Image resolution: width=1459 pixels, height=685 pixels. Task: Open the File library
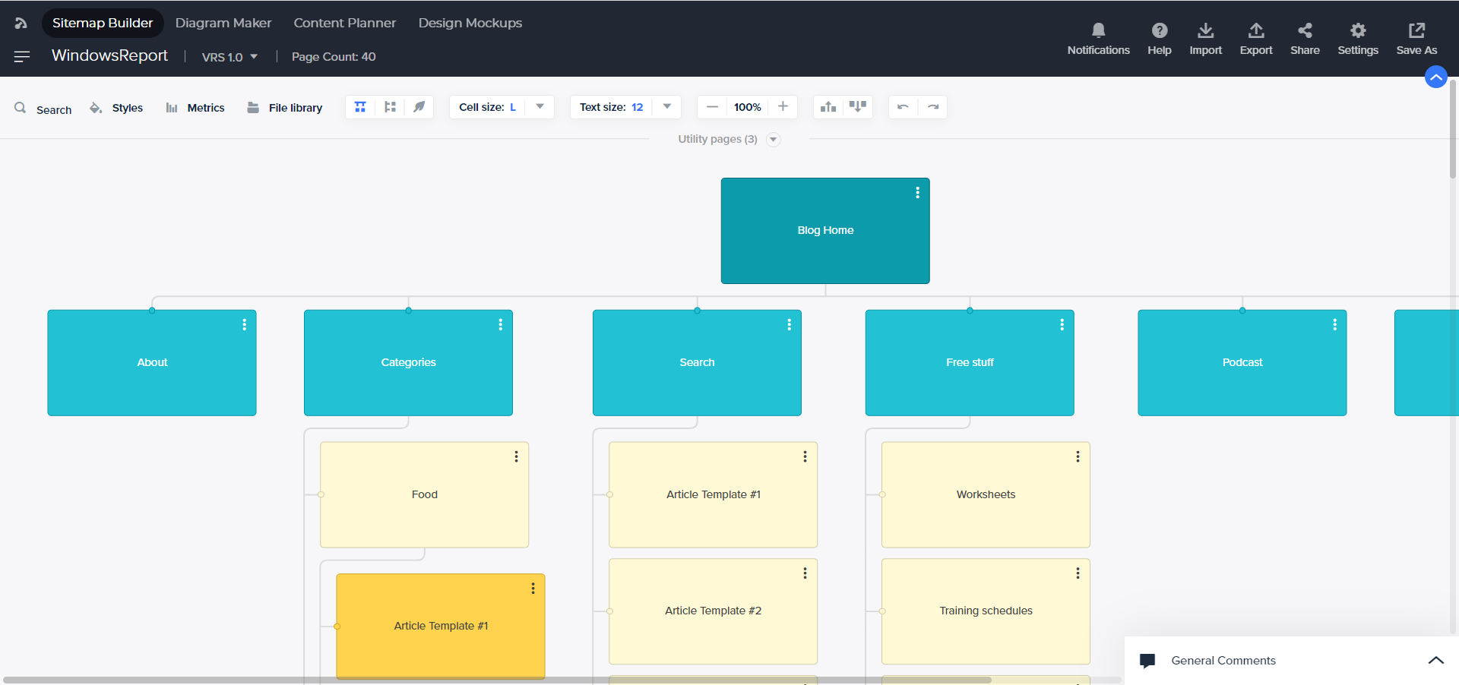[x=285, y=108]
